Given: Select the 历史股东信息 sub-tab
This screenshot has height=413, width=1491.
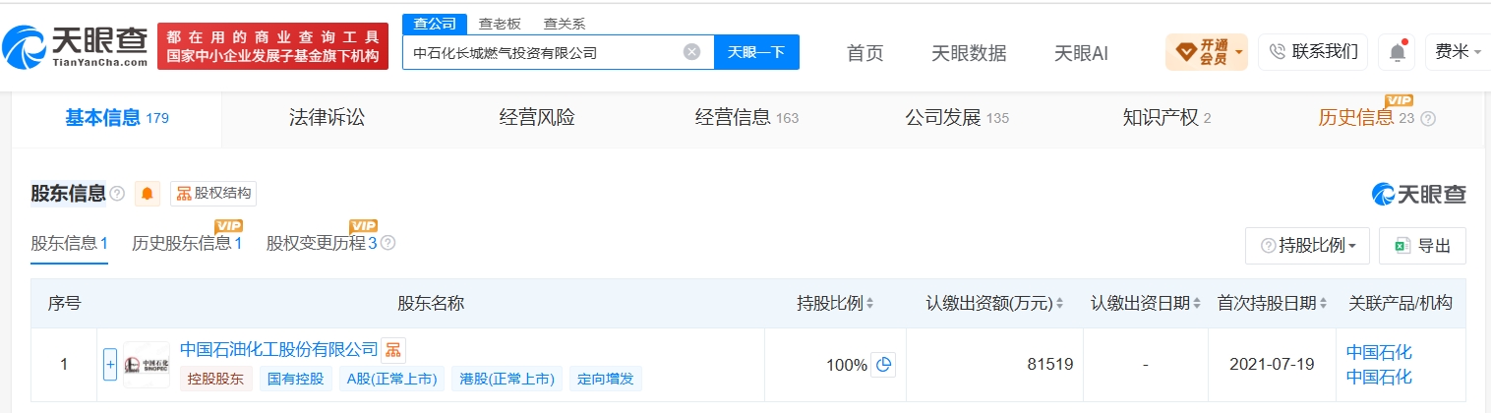Looking at the screenshot, I should (x=187, y=243).
